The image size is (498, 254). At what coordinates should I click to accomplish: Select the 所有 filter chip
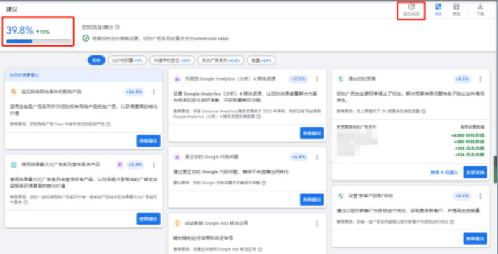(96, 60)
